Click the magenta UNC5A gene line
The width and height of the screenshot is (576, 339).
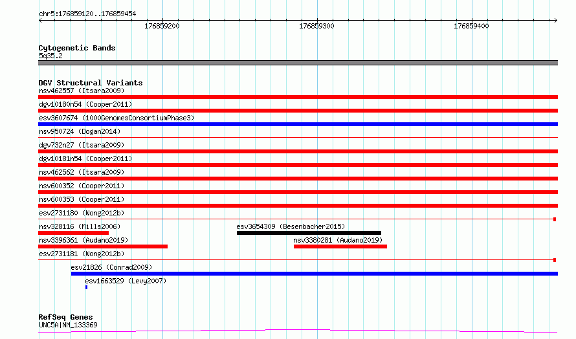[x=298, y=331]
